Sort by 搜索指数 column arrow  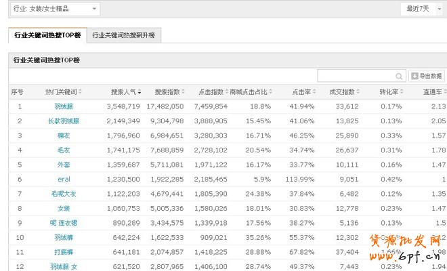[x=183, y=92]
